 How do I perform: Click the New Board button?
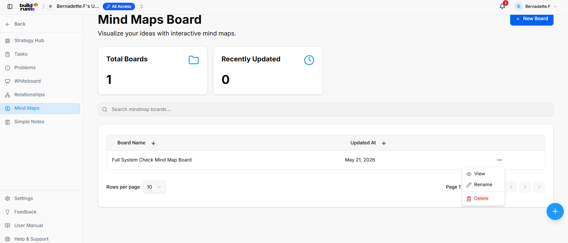[x=532, y=19]
